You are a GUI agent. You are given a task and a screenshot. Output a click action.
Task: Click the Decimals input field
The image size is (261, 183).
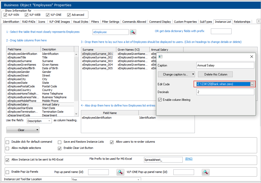[225, 92]
